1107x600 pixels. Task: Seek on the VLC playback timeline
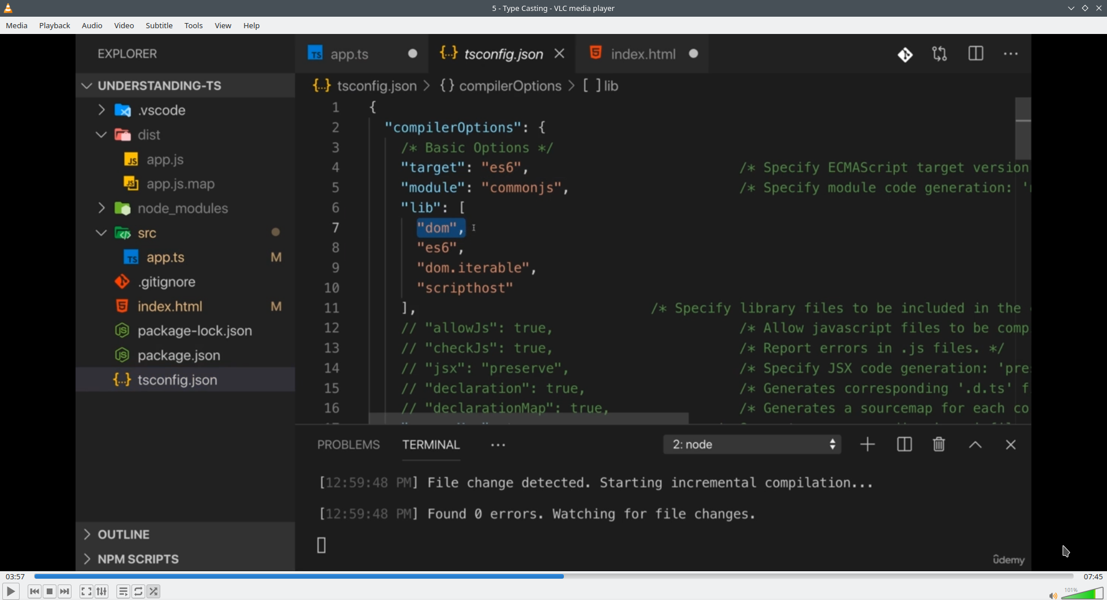coord(553,576)
